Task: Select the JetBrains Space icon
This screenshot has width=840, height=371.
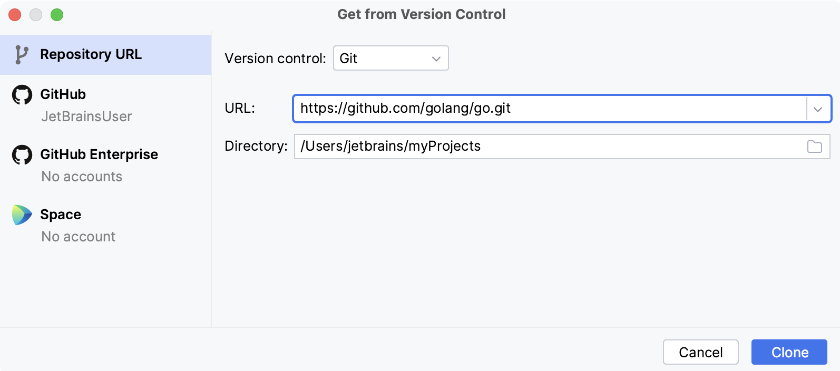Action: click(x=21, y=214)
